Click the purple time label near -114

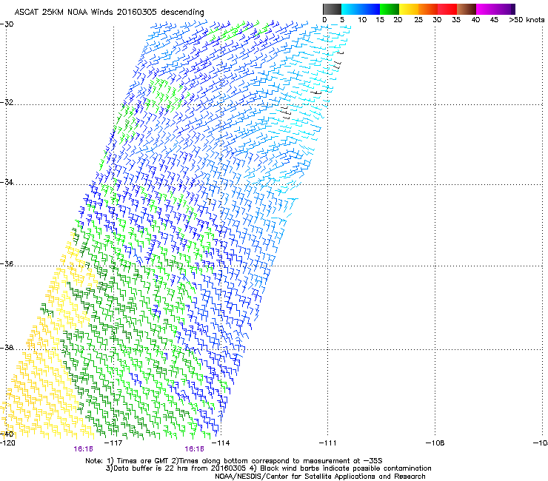pyautogui.click(x=194, y=449)
